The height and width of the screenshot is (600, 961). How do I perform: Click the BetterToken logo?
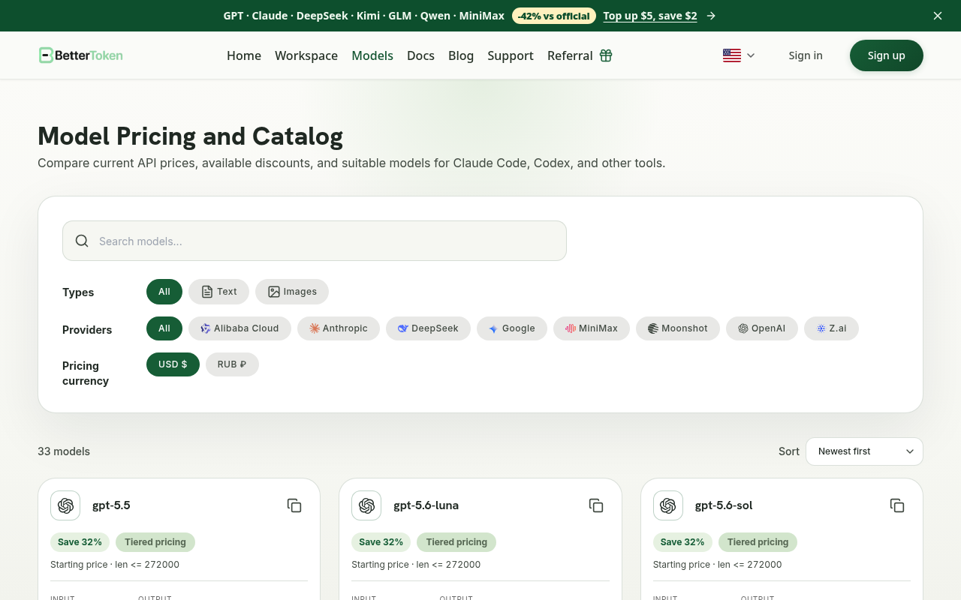point(81,55)
